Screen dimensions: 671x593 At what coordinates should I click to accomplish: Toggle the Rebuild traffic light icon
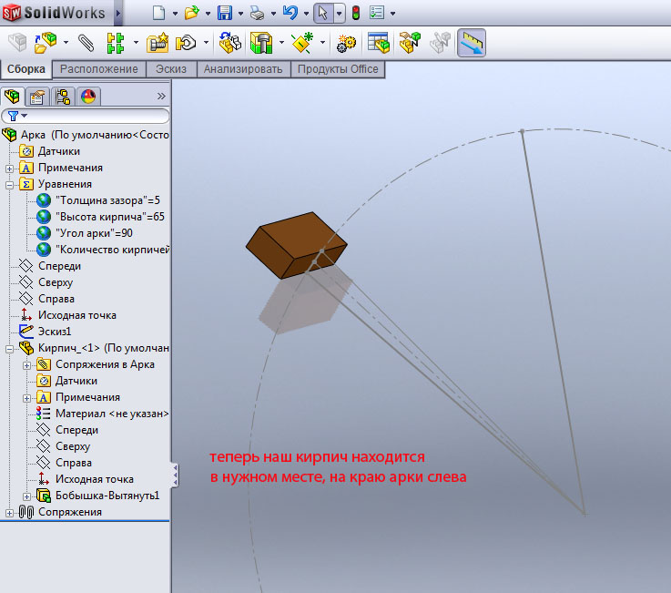pyautogui.click(x=355, y=13)
